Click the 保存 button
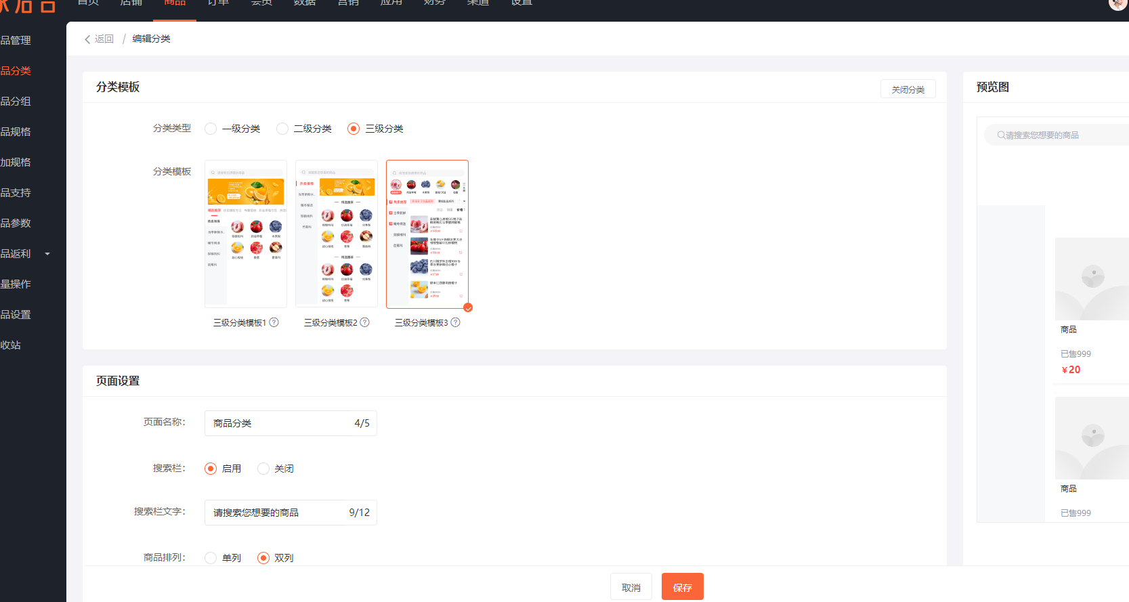This screenshot has height=602, width=1129. pyautogui.click(x=682, y=587)
